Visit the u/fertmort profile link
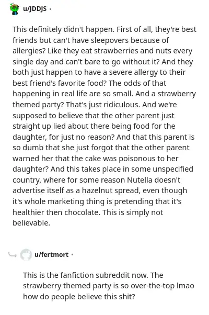 tap(51, 254)
